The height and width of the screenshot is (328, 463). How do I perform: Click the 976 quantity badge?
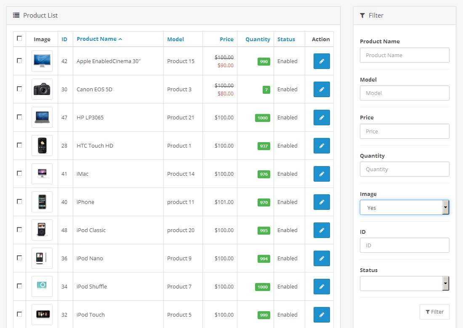(x=263, y=174)
